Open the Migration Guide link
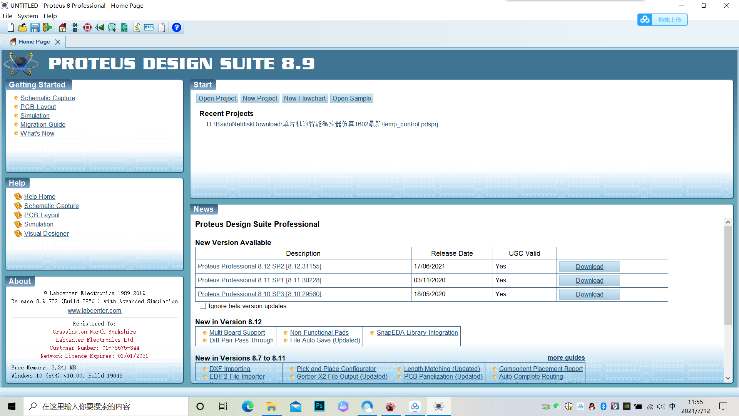Screen dimensions: 739x416 tap(43, 124)
